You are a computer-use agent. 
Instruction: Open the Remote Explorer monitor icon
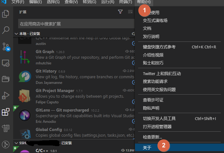tap(6, 63)
